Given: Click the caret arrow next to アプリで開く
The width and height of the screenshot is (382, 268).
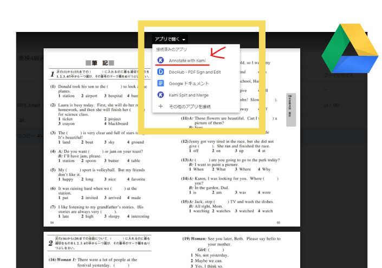Looking at the screenshot, I should click(x=184, y=40).
